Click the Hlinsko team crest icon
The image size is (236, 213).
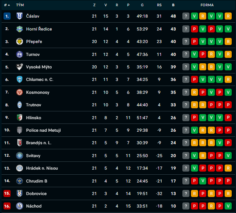tap(20, 118)
